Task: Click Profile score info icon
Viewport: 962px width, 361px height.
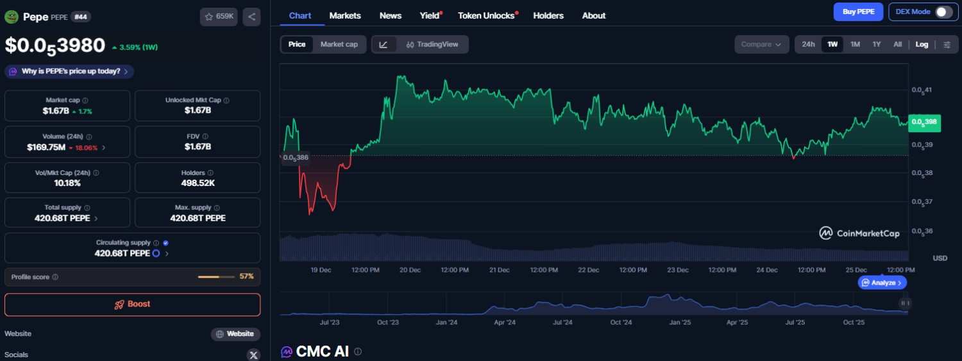Action: pos(55,277)
